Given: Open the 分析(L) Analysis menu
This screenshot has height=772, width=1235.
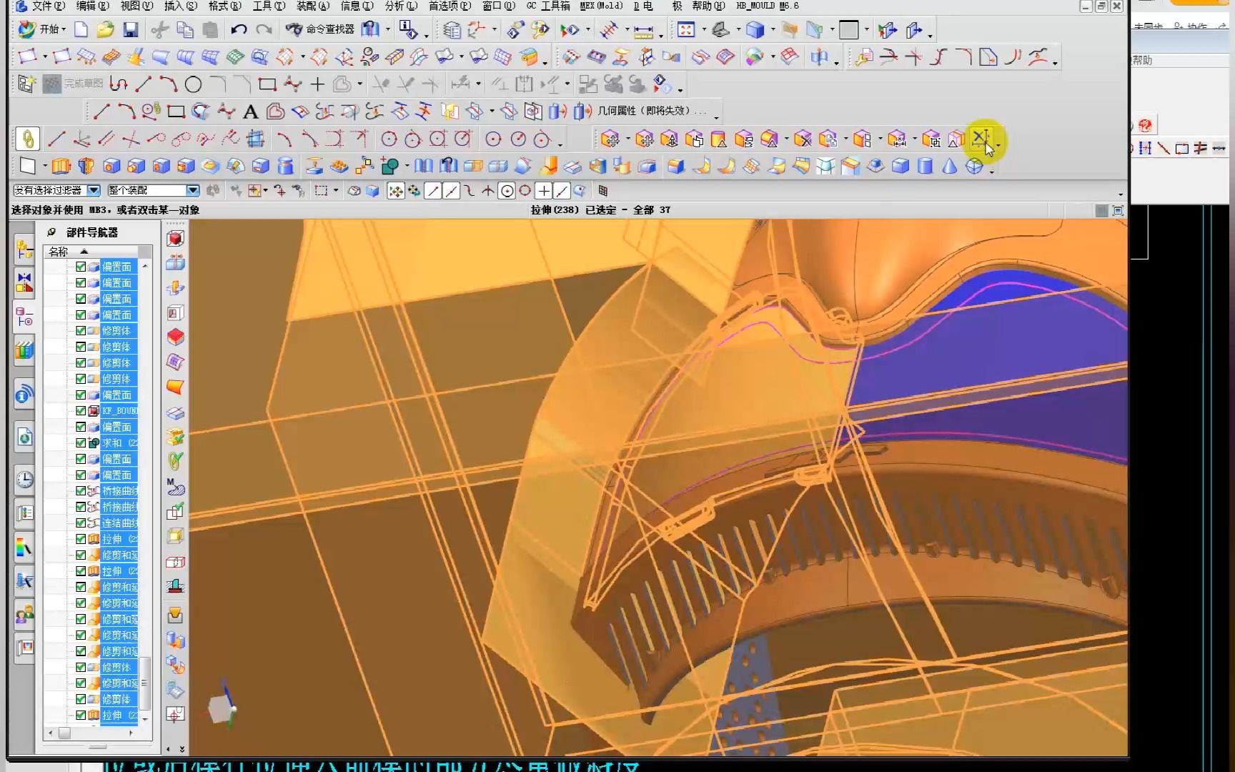Looking at the screenshot, I should [401, 6].
